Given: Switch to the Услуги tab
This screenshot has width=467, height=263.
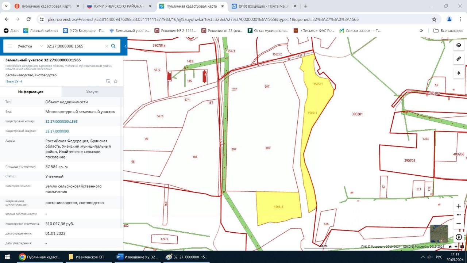Looking at the screenshot, I should click(92, 92).
